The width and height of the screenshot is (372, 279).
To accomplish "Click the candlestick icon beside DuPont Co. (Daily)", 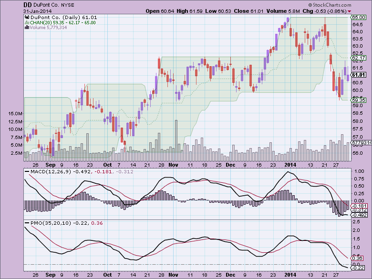I will coord(27,17).
